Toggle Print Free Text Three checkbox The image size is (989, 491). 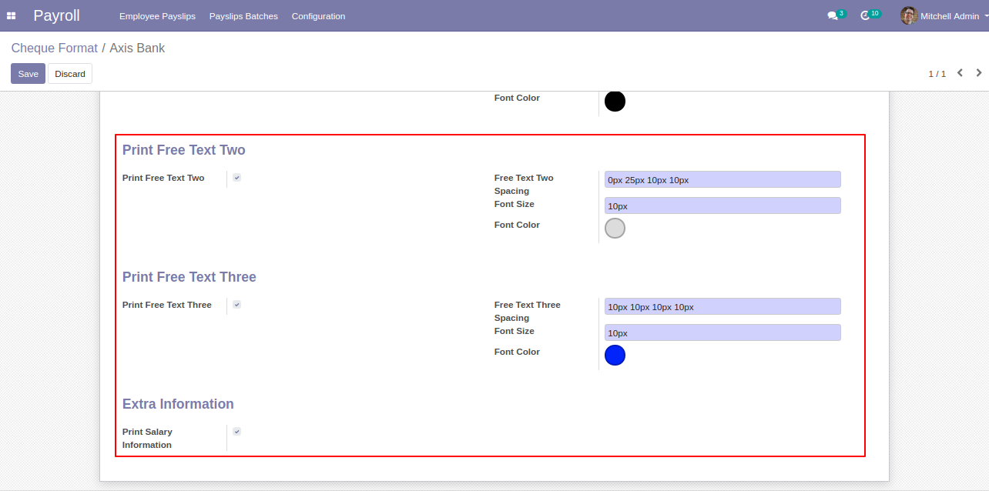(236, 305)
